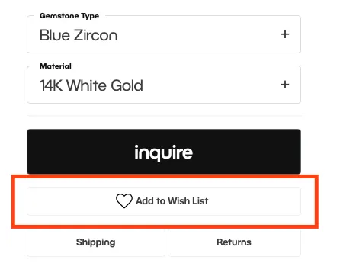Click the Shipping label text
This screenshot has height=279, width=340.
[x=96, y=242]
